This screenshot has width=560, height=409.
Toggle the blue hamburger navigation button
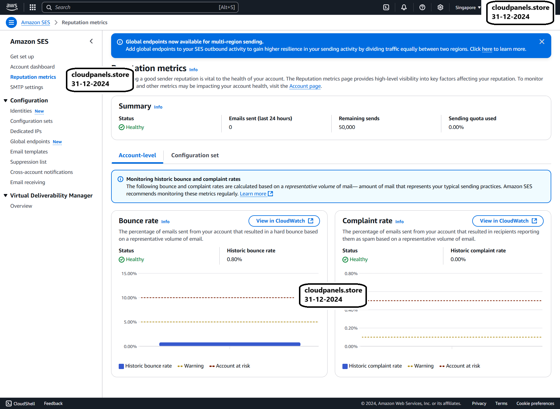11,22
